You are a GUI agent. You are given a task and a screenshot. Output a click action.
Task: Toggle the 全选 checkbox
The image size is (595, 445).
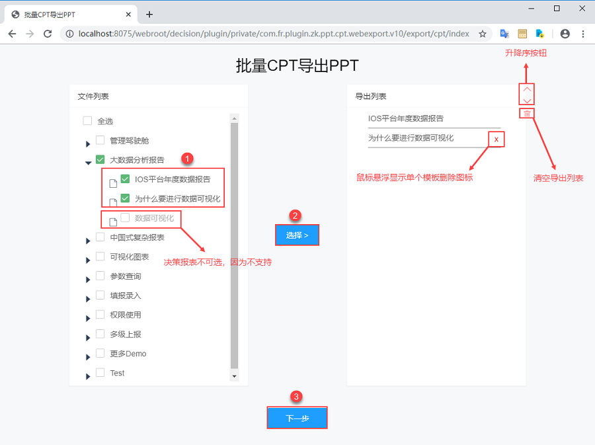(x=87, y=120)
